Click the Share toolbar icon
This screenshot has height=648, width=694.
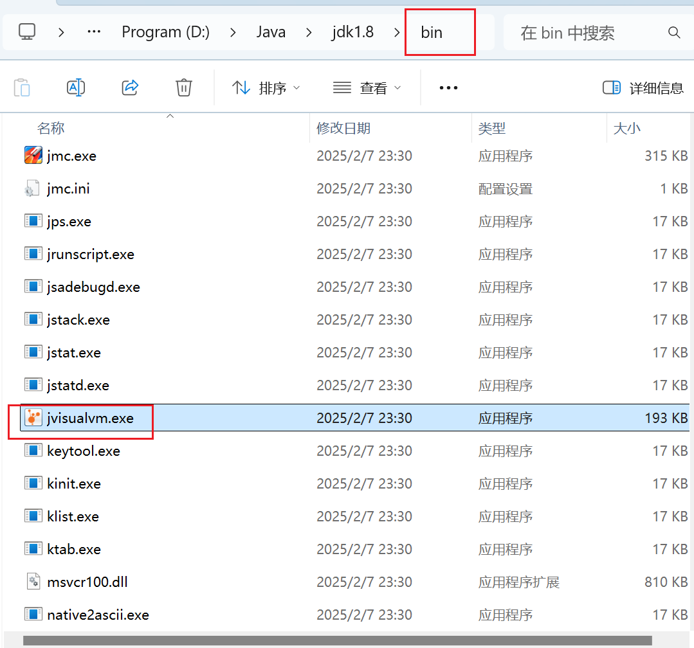coord(130,87)
